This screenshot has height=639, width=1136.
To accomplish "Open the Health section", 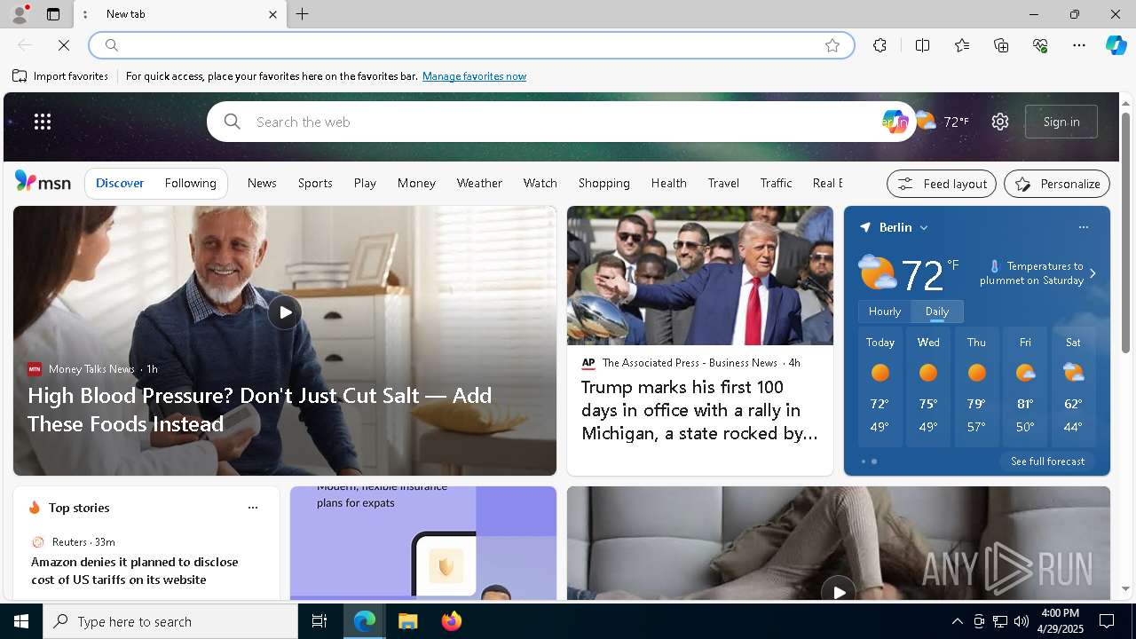I will (x=668, y=183).
